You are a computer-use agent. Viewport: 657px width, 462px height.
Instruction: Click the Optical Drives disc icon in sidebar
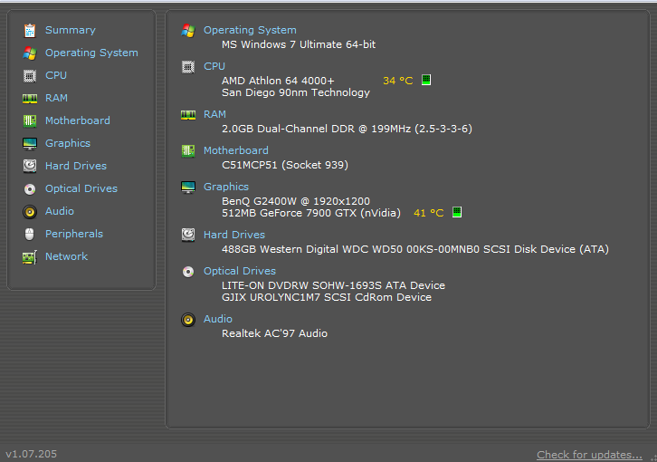click(x=30, y=188)
